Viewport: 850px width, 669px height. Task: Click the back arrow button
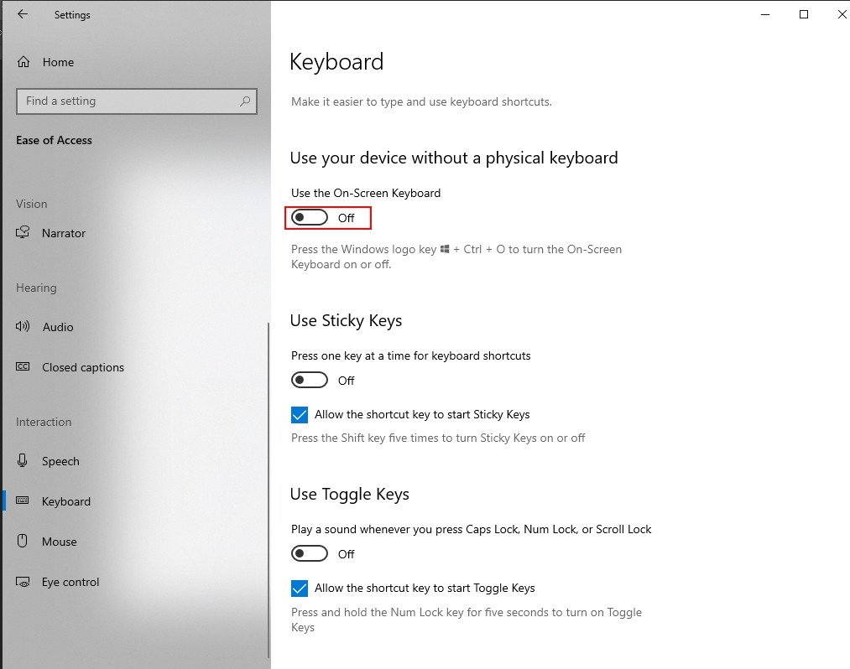click(23, 14)
